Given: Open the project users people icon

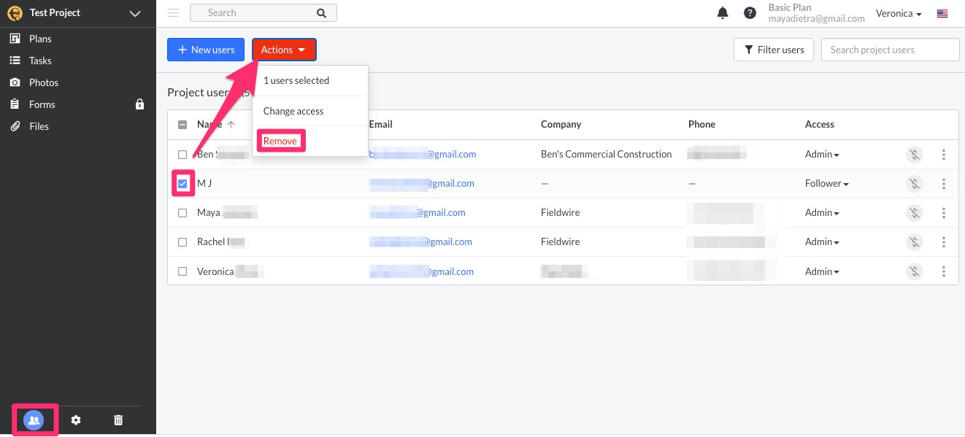Looking at the screenshot, I should coord(34,420).
